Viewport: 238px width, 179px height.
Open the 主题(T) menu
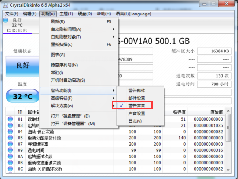pos(66,14)
